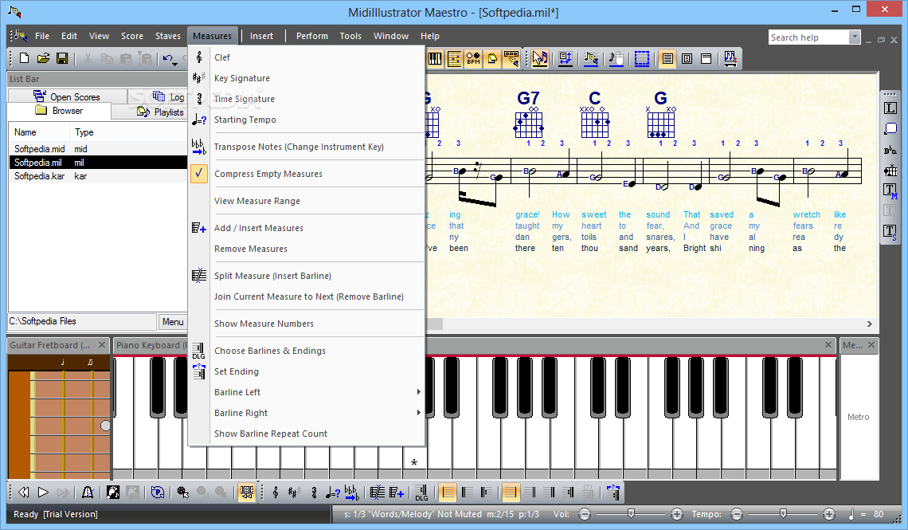The height and width of the screenshot is (530, 908).
Task: Click the Menu button beside folder path
Action: tap(173, 321)
